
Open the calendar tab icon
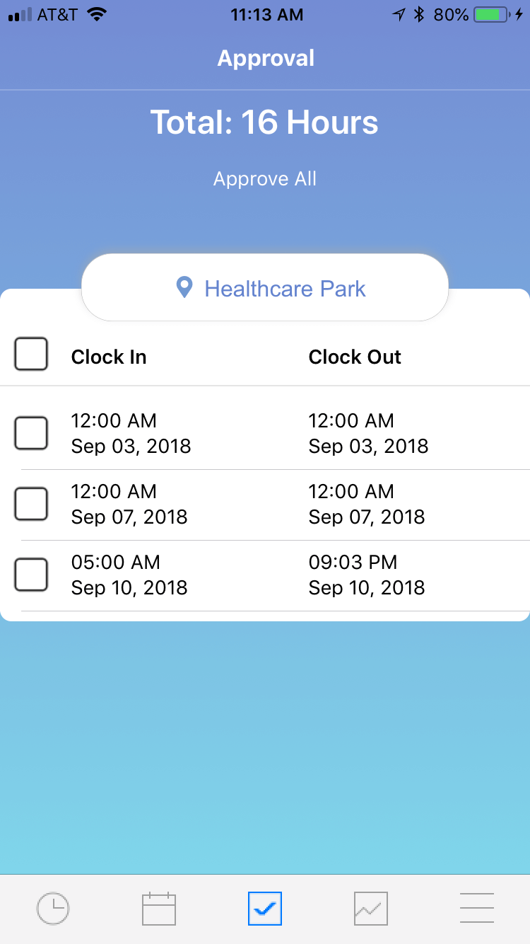coord(159,909)
